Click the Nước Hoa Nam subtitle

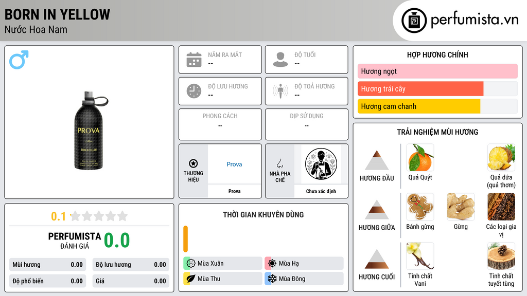point(36,29)
